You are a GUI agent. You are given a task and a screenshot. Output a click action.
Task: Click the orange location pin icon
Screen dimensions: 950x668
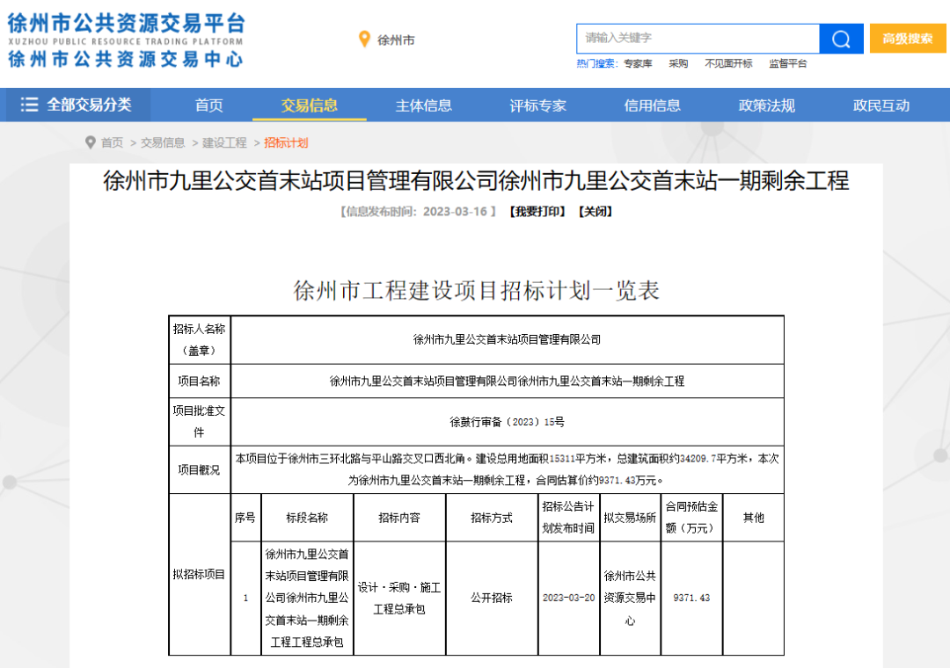(x=364, y=40)
